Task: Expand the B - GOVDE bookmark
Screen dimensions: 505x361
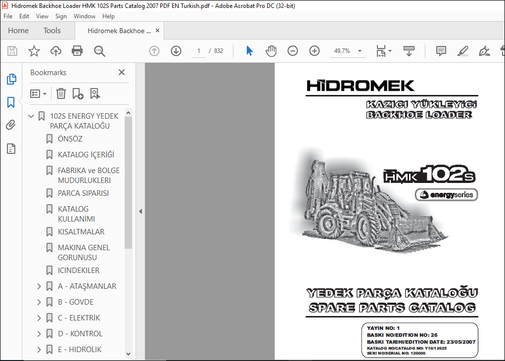Action: [39, 302]
